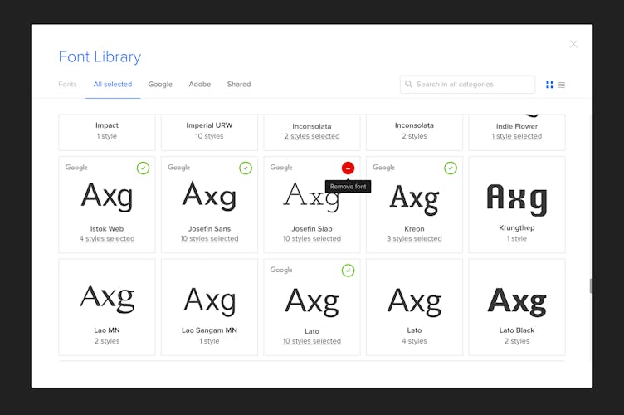Switch to the Shared tab

coord(239,85)
